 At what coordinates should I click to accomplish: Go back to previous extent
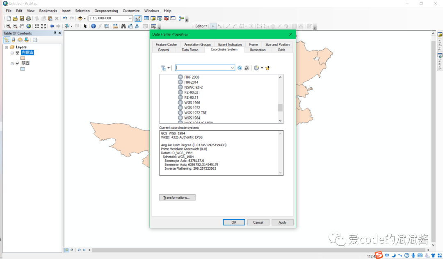coord(52,26)
